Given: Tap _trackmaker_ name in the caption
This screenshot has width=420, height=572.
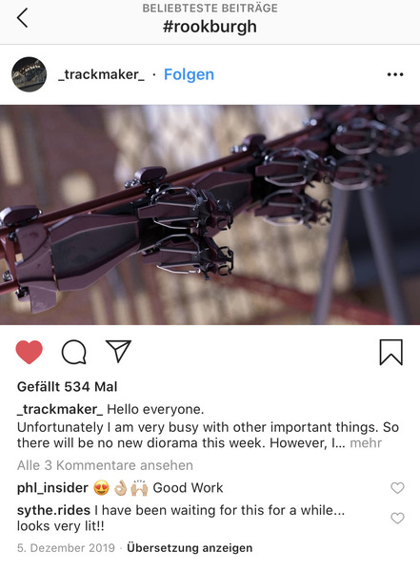Looking at the screenshot, I should click(60, 410).
